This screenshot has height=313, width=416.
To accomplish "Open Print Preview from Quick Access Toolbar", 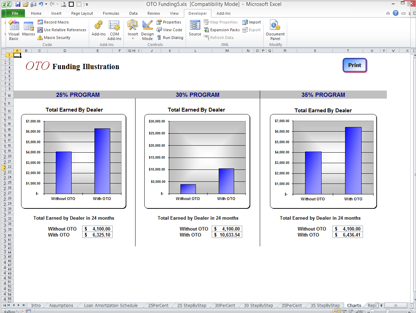I will point(64,4).
